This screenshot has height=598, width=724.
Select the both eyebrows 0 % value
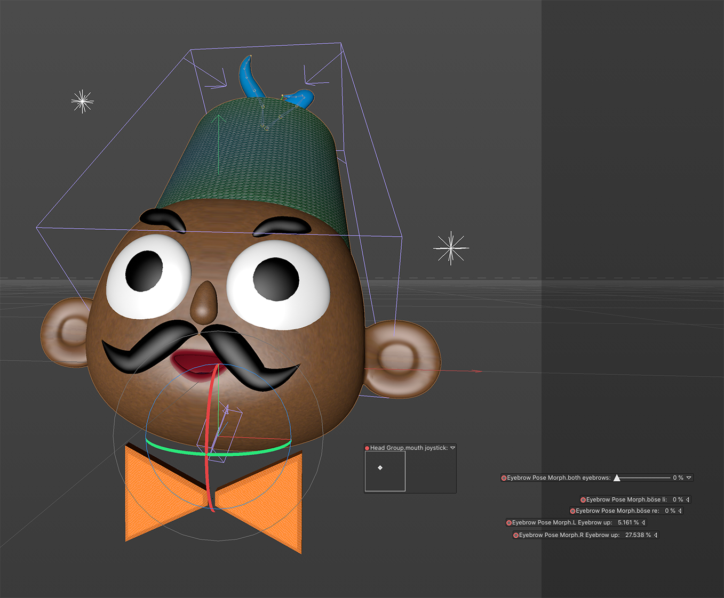tap(678, 478)
